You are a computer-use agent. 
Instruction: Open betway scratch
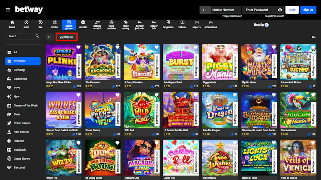pyautogui.click(x=97, y=25)
